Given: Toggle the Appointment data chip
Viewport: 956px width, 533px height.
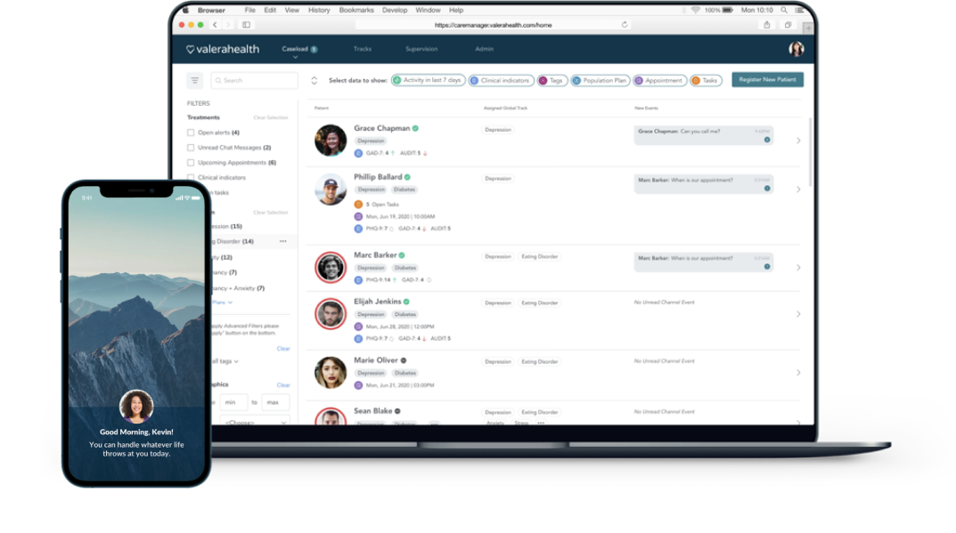Looking at the screenshot, I should [x=659, y=80].
